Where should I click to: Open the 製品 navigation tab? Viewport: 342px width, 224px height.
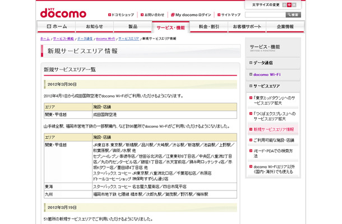(x=133, y=26)
